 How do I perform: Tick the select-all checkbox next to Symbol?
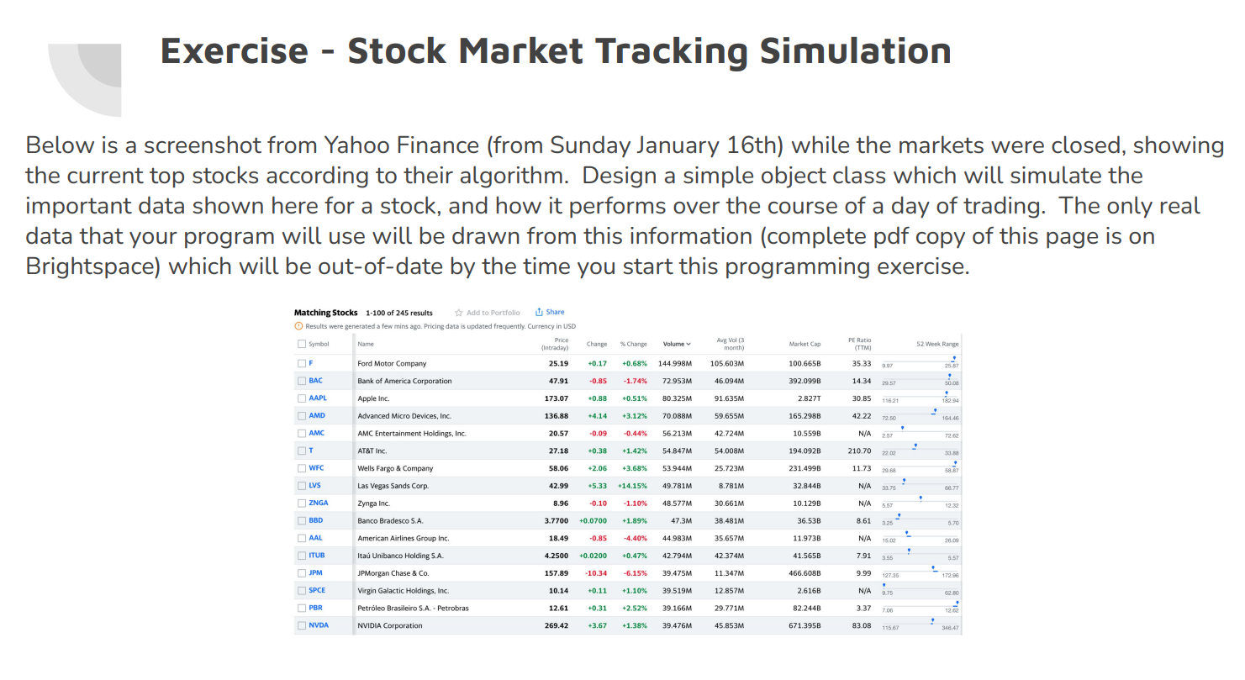(x=302, y=344)
